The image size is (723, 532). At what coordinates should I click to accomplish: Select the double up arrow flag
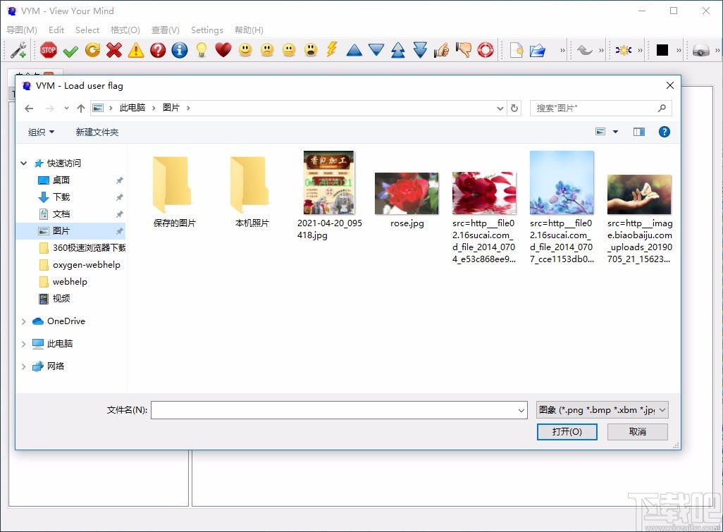(398, 50)
